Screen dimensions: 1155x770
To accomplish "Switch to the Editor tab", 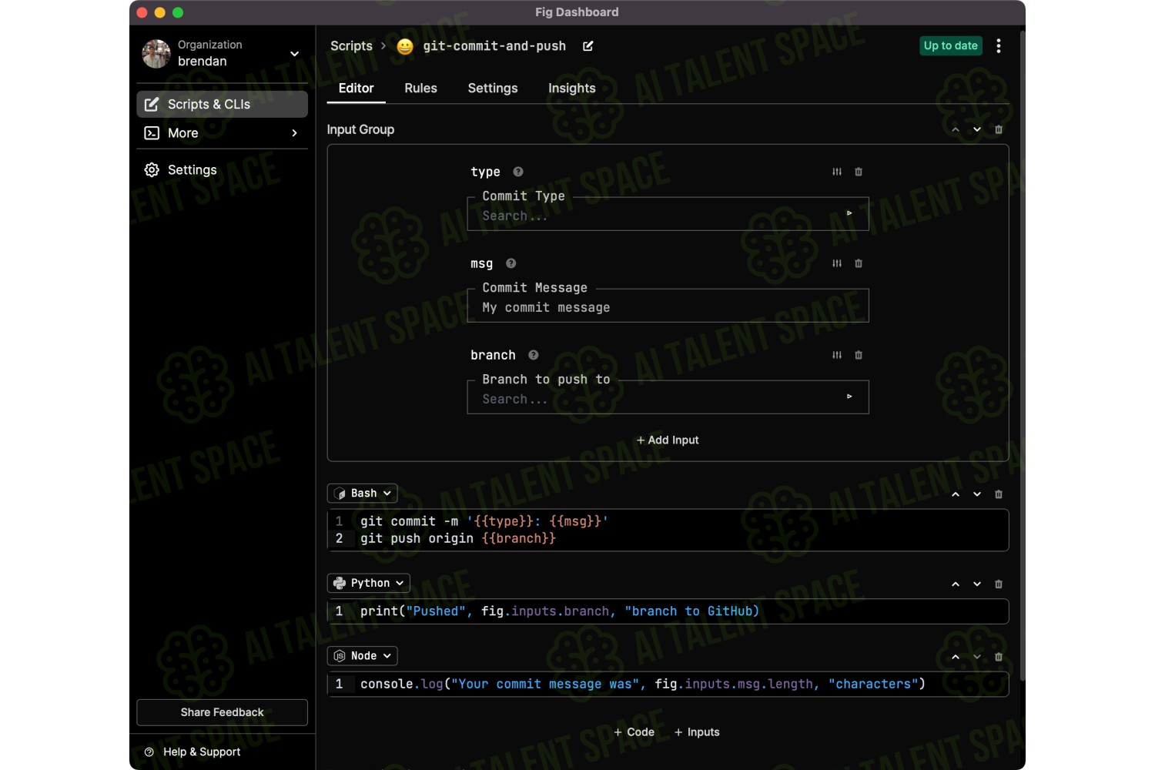I will (x=356, y=89).
